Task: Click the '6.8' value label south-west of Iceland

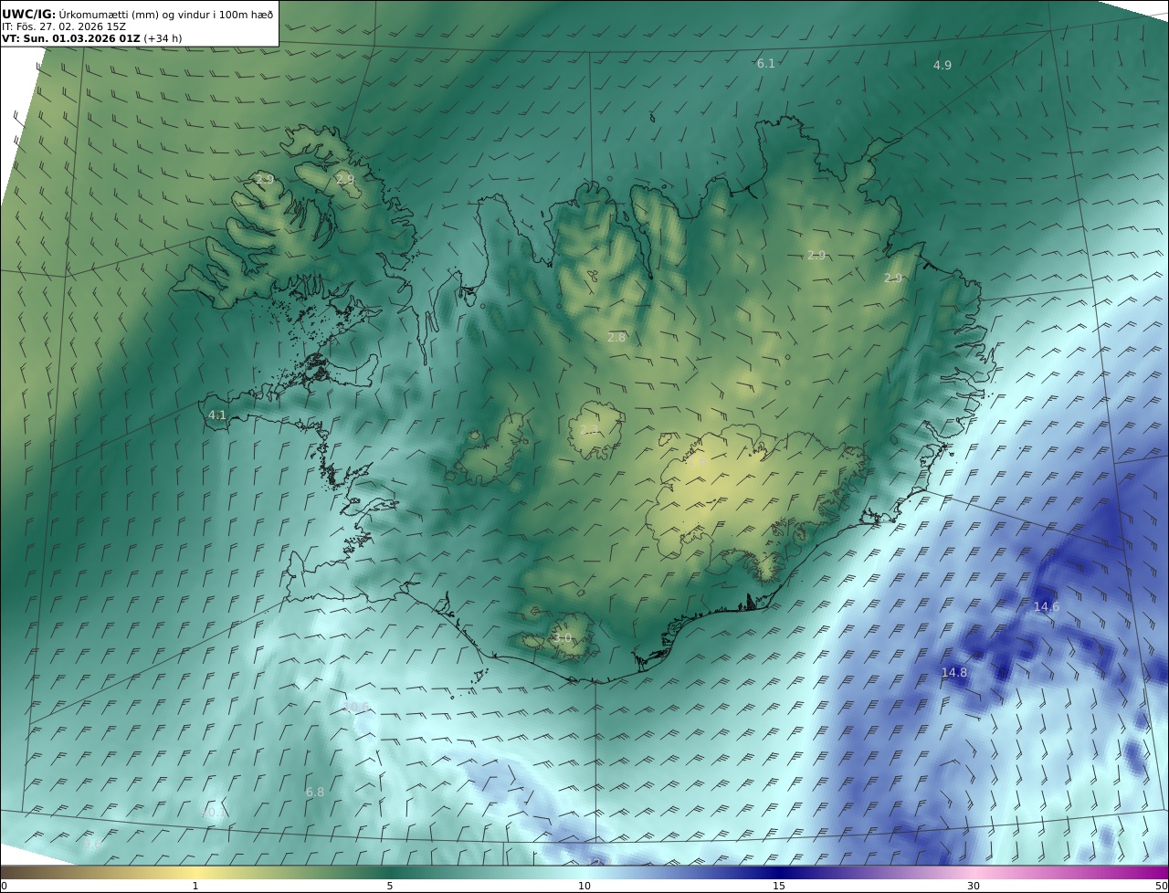Action: [314, 792]
